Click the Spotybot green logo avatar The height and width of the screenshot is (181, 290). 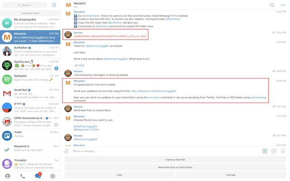pos(7,79)
